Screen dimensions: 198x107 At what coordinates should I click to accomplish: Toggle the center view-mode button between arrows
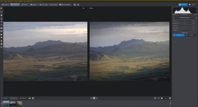[94, 98]
